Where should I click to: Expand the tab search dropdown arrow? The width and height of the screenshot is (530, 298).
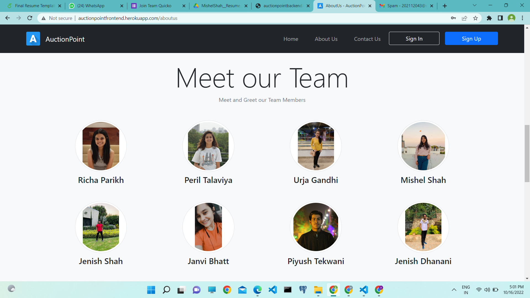click(475, 5)
